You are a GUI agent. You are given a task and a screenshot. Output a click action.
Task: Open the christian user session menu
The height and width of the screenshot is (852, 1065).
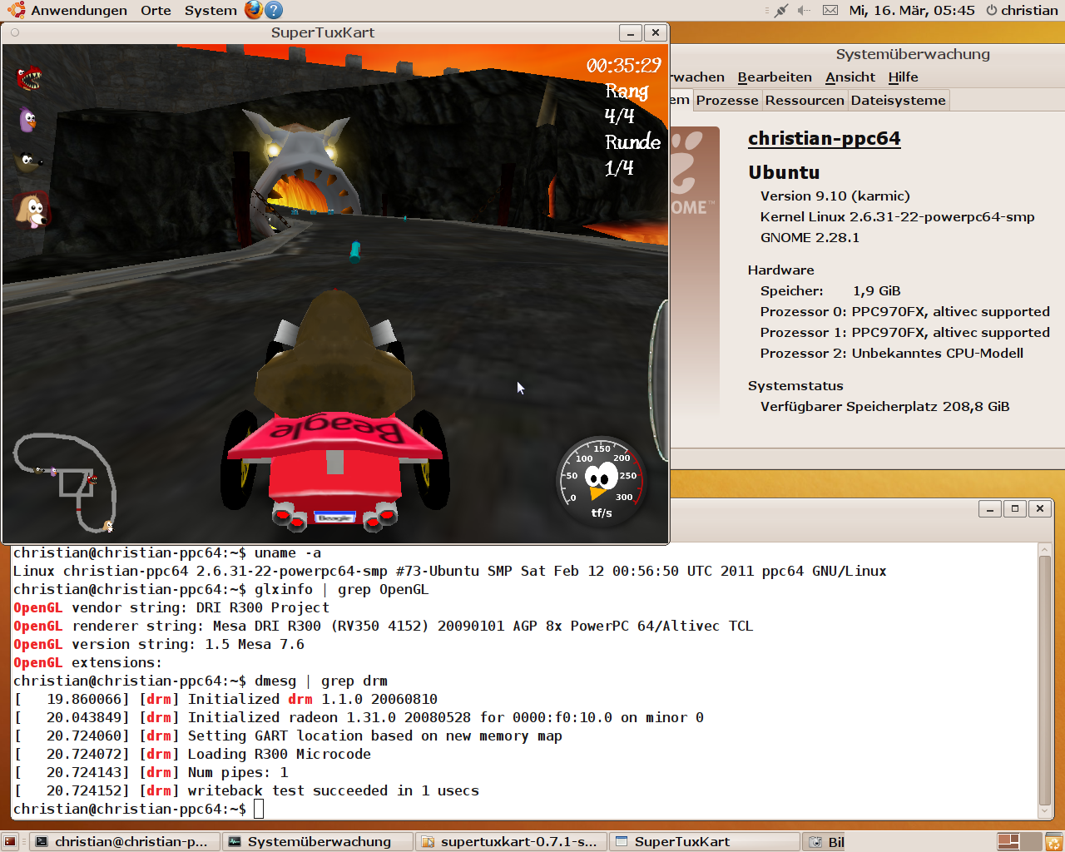pyautogui.click(x=1022, y=10)
